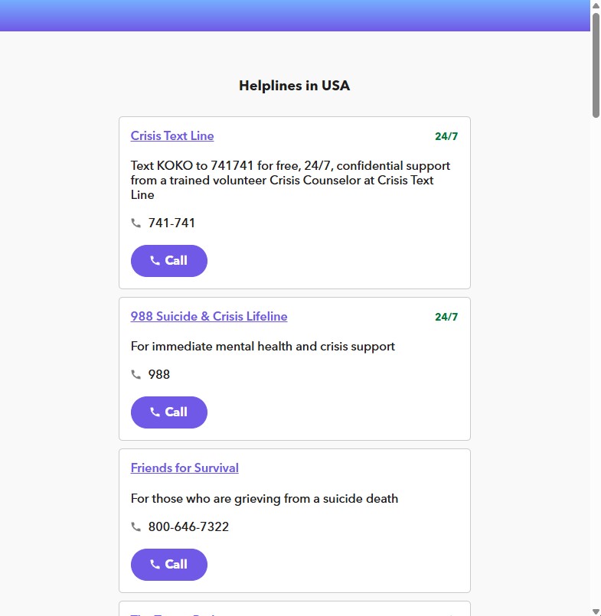Viewport: 601px width, 616px height.
Task: Click the Helplines in USA heading
Action: tap(295, 86)
